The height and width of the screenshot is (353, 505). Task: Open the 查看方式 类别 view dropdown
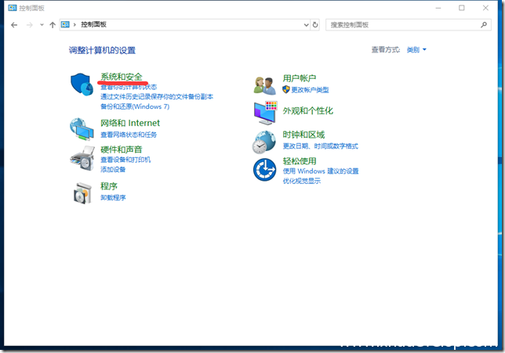coord(416,50)
